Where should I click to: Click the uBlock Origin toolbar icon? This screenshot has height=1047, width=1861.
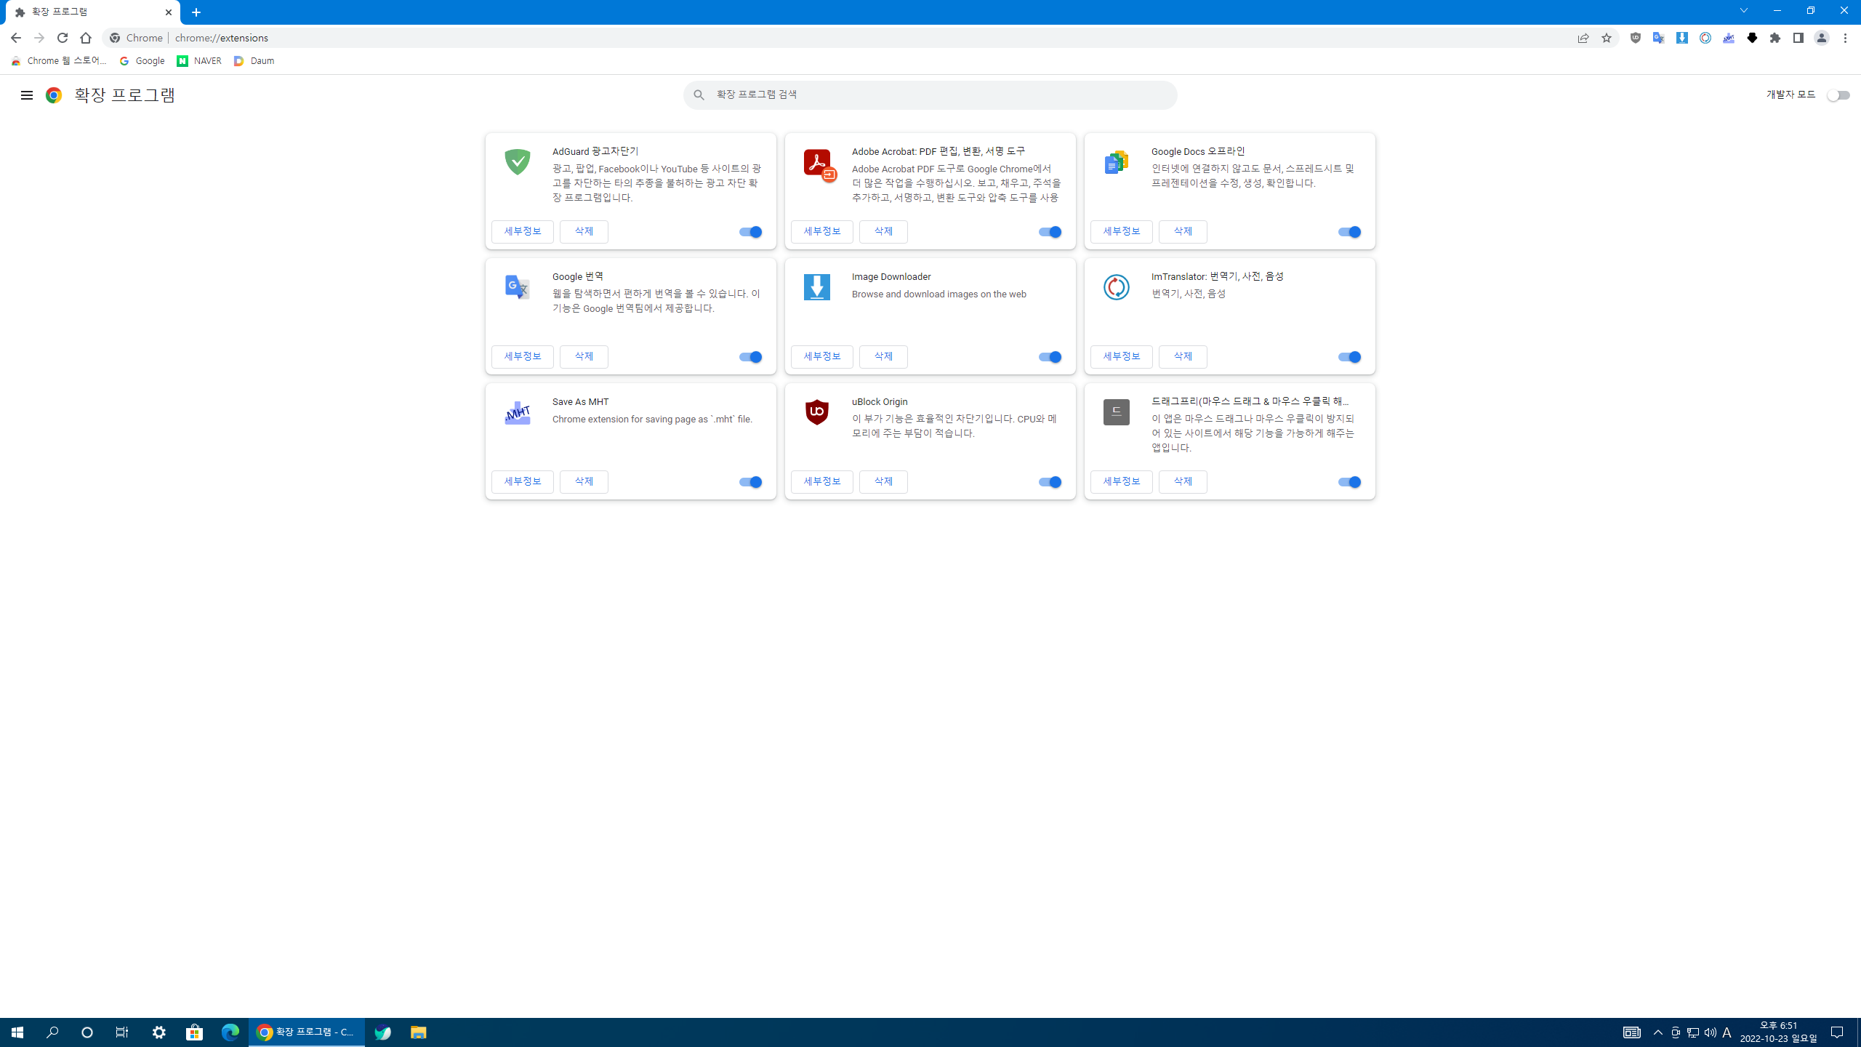coord(1635,38)
